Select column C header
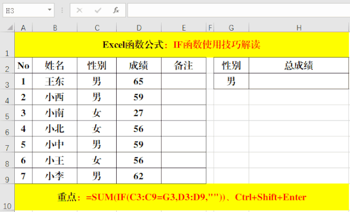The image size is (350, 212). point(97,28)
